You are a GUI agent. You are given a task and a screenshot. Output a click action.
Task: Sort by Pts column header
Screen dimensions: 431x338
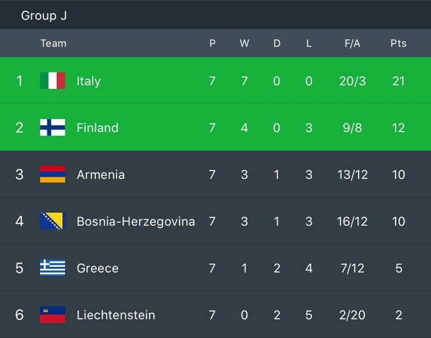(398, 43)
